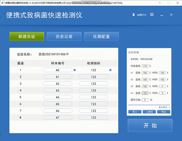The image size is (182, 141).
Task: Click the s3 temperature field
Action: (x=145, y=86)
